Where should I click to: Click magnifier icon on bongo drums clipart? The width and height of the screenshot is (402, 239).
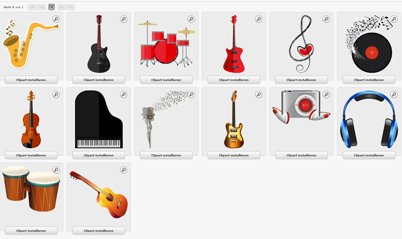pyautogui.click(x=56, y=170)
